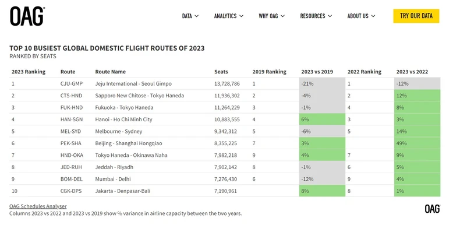Click the OAG logo below table
The width and height of the screenshot is (460, 232).
[x=433, y=209]
